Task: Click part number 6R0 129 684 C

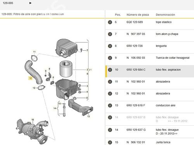Action: pos(136,70)
